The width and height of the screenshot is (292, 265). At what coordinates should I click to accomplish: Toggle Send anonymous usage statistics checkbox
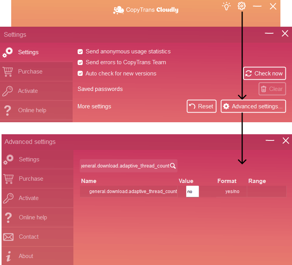[80, 52]
